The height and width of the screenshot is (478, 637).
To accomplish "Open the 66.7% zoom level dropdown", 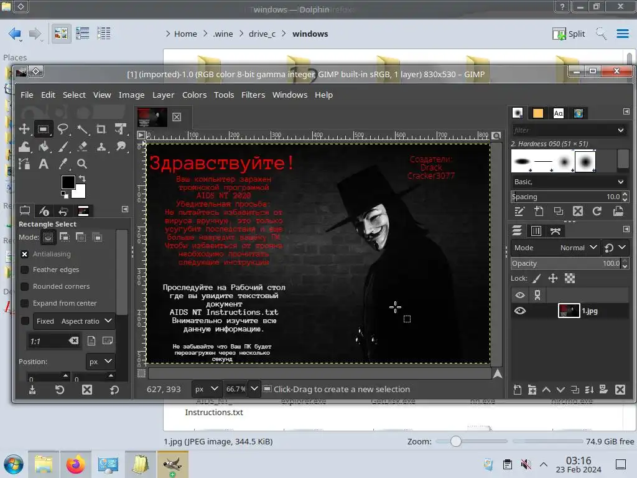I will (x=254, y=389).
